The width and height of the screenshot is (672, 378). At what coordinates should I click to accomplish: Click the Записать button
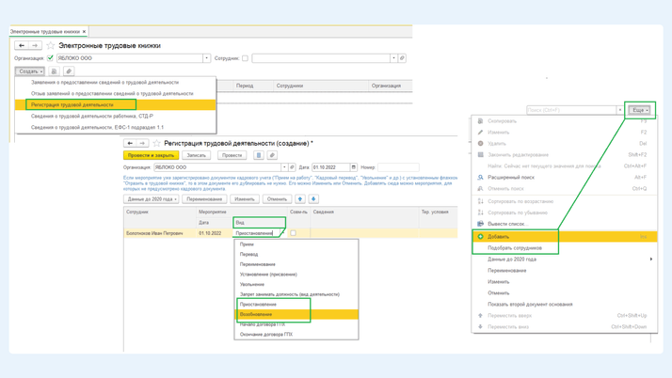196,155
